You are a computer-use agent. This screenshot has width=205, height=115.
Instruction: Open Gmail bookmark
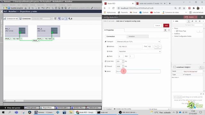coord(134,12)
